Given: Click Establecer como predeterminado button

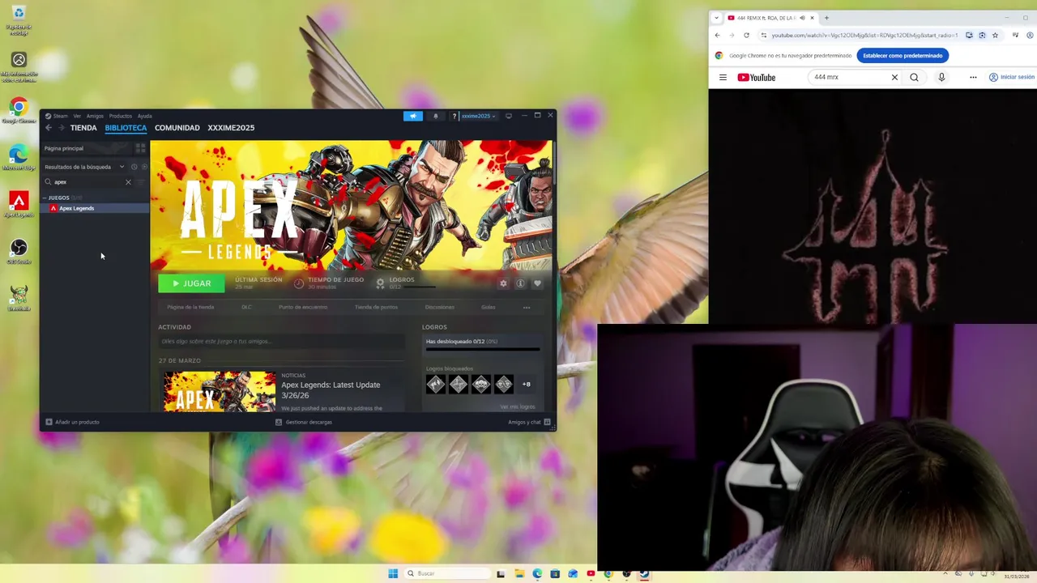Looking at the screenshot, I should click(903, 56).
